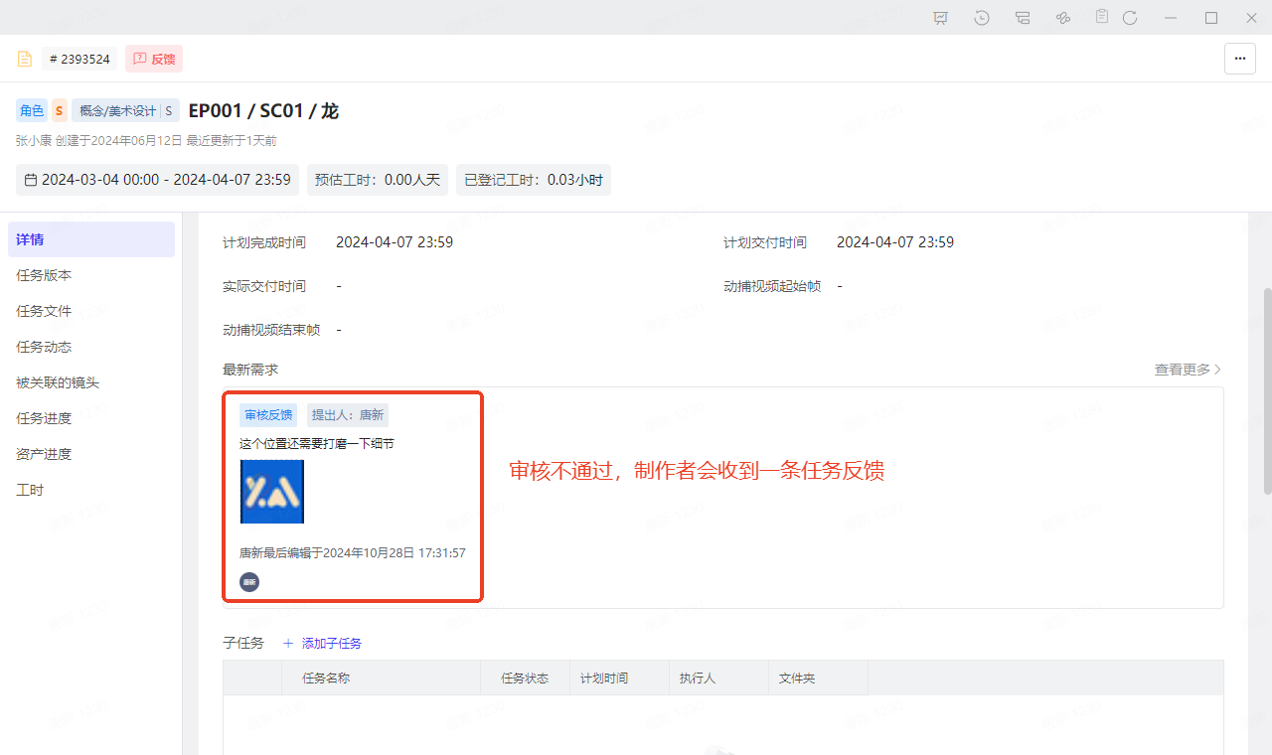Click the link chain icon in title bar

coord(1062,18)
